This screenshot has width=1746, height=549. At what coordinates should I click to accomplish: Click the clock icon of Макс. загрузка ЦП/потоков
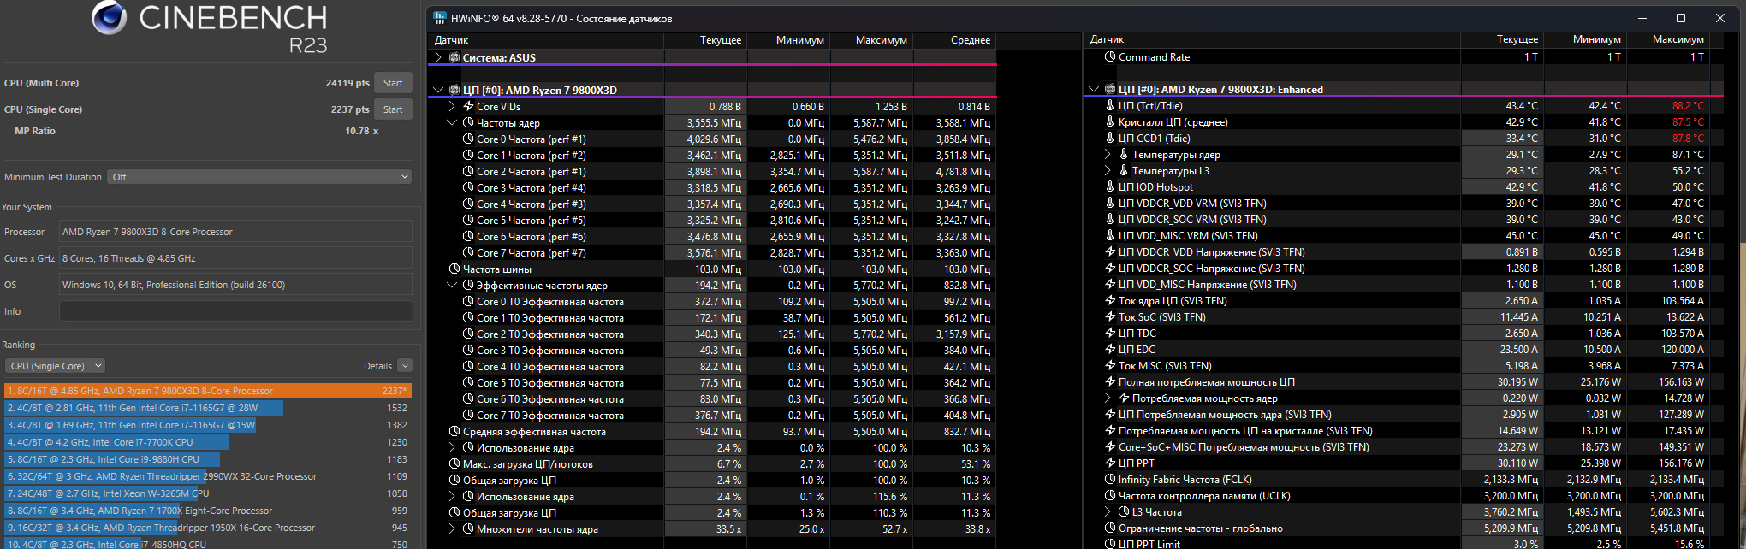coord(454,464)
